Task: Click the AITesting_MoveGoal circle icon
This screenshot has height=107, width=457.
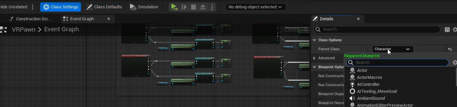Action: click(352, 91)
